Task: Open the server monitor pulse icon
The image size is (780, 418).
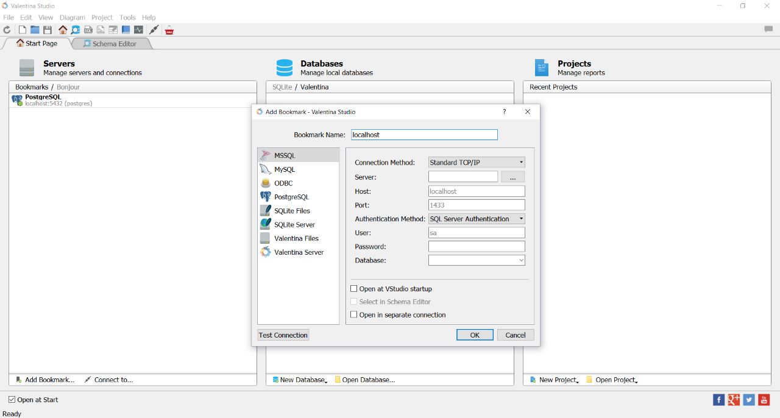Action: pos(138,30)
